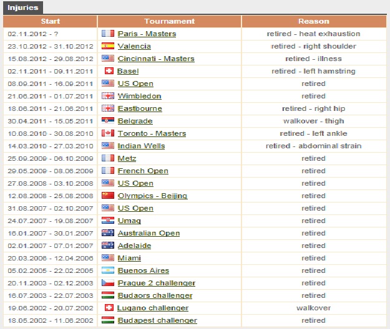Click the French flag beside French Open

click(108, 170)
